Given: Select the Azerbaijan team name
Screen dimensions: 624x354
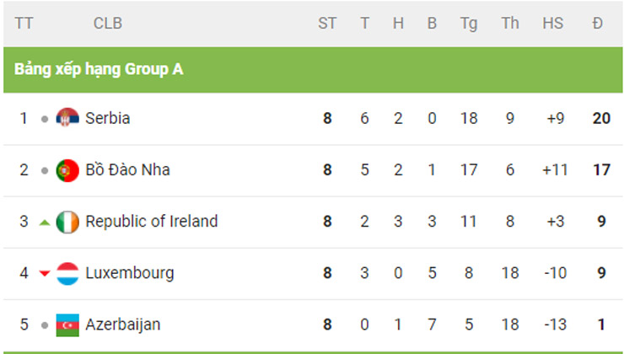Looking at the screenshot, I should coord(123,324).
